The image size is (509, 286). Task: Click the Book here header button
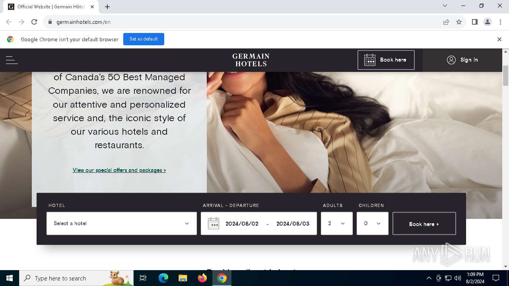coord(386,60)
